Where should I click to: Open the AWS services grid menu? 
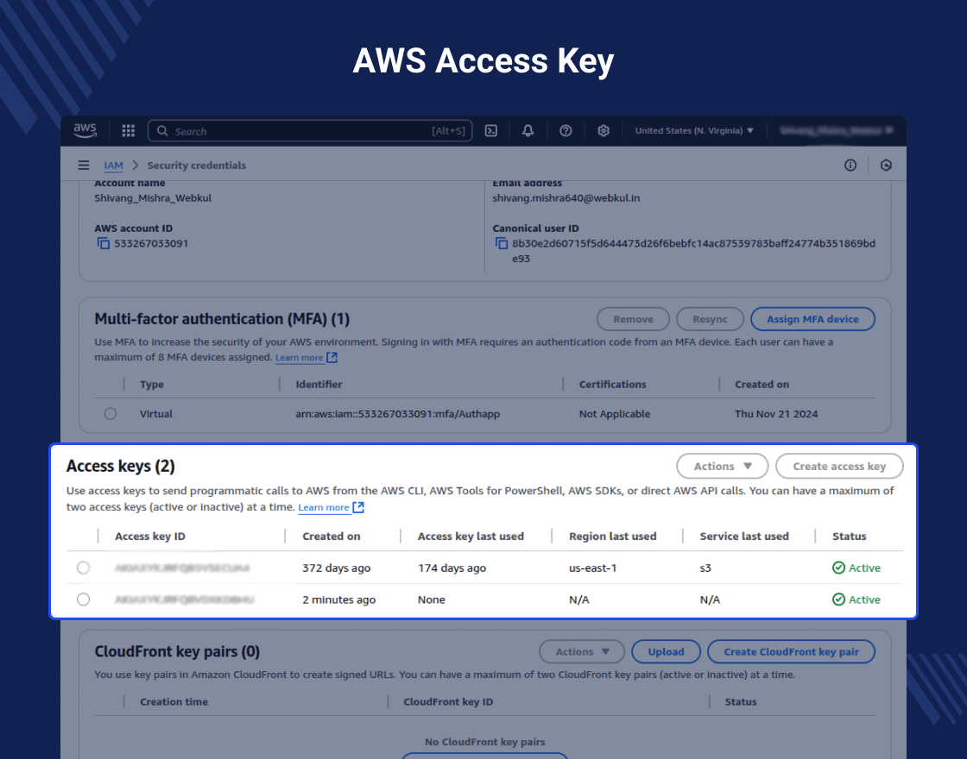(129, 130)
